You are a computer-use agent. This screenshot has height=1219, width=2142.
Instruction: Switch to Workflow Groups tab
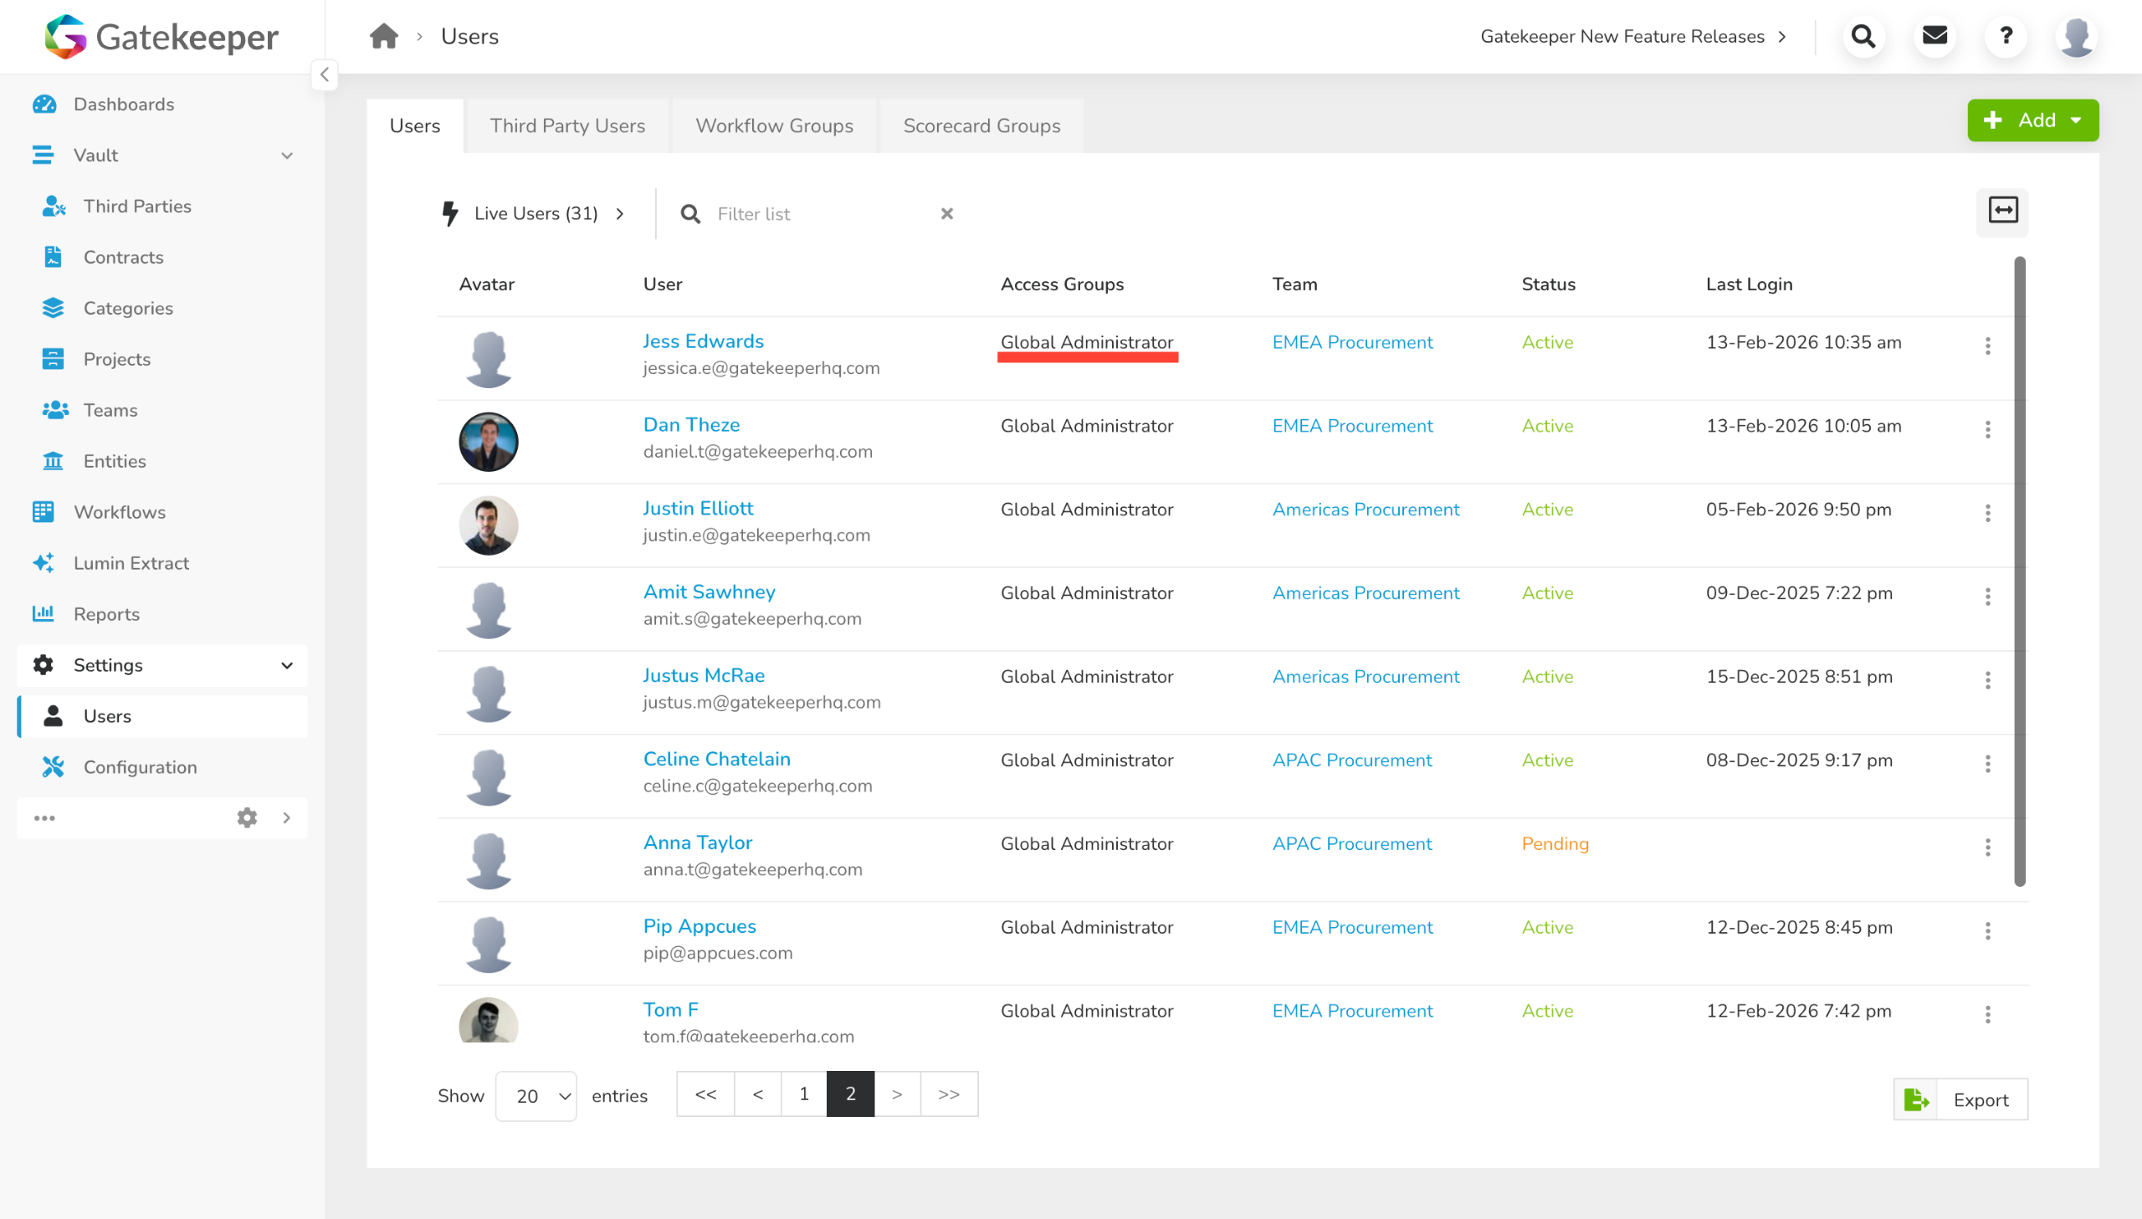774,125
